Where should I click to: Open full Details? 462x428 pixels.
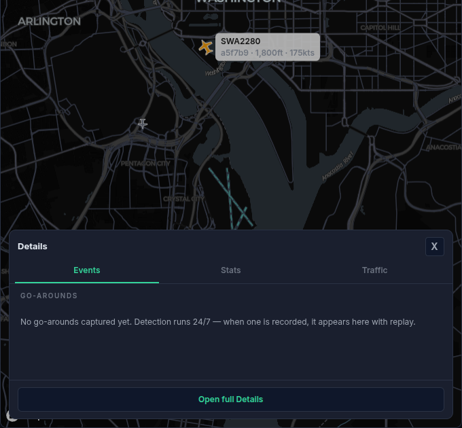[231, 399]
